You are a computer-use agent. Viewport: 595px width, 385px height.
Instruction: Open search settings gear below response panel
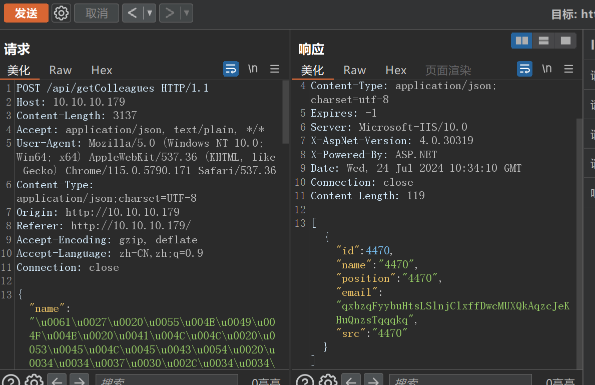[328, 381]
